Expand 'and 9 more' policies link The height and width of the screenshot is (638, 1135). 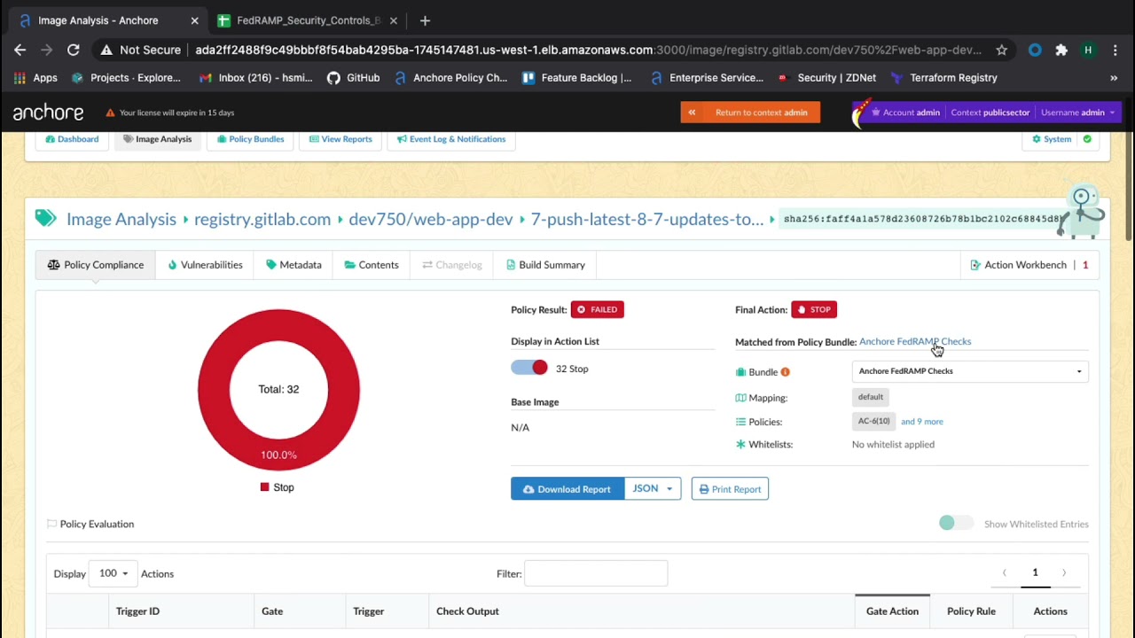click(x=922, y=422)
